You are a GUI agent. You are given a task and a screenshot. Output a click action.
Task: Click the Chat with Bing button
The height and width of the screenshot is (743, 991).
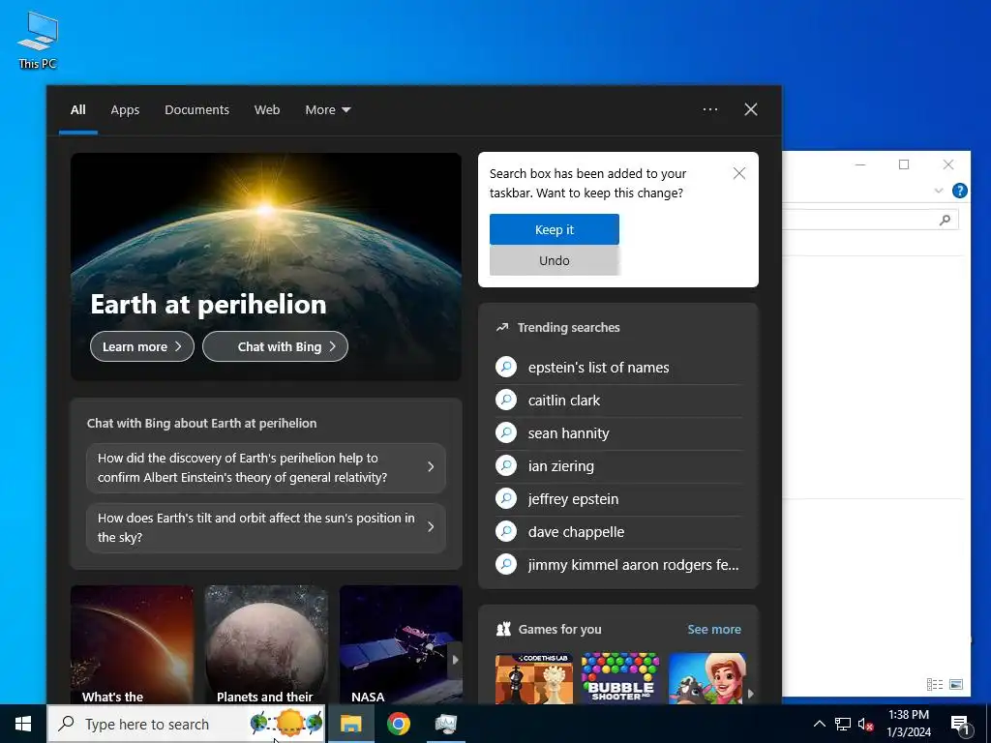[275, 346]
